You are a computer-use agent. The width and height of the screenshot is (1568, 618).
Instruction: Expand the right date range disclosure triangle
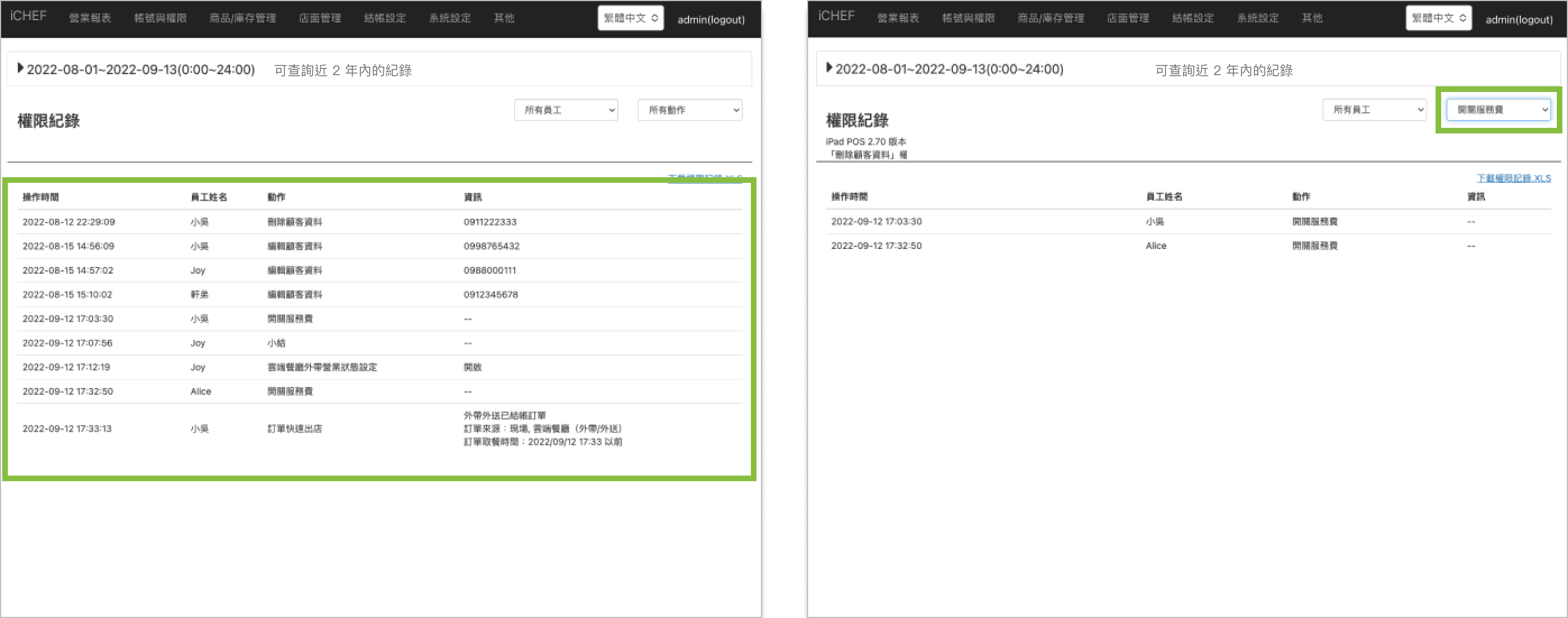[x=828, y=67]
